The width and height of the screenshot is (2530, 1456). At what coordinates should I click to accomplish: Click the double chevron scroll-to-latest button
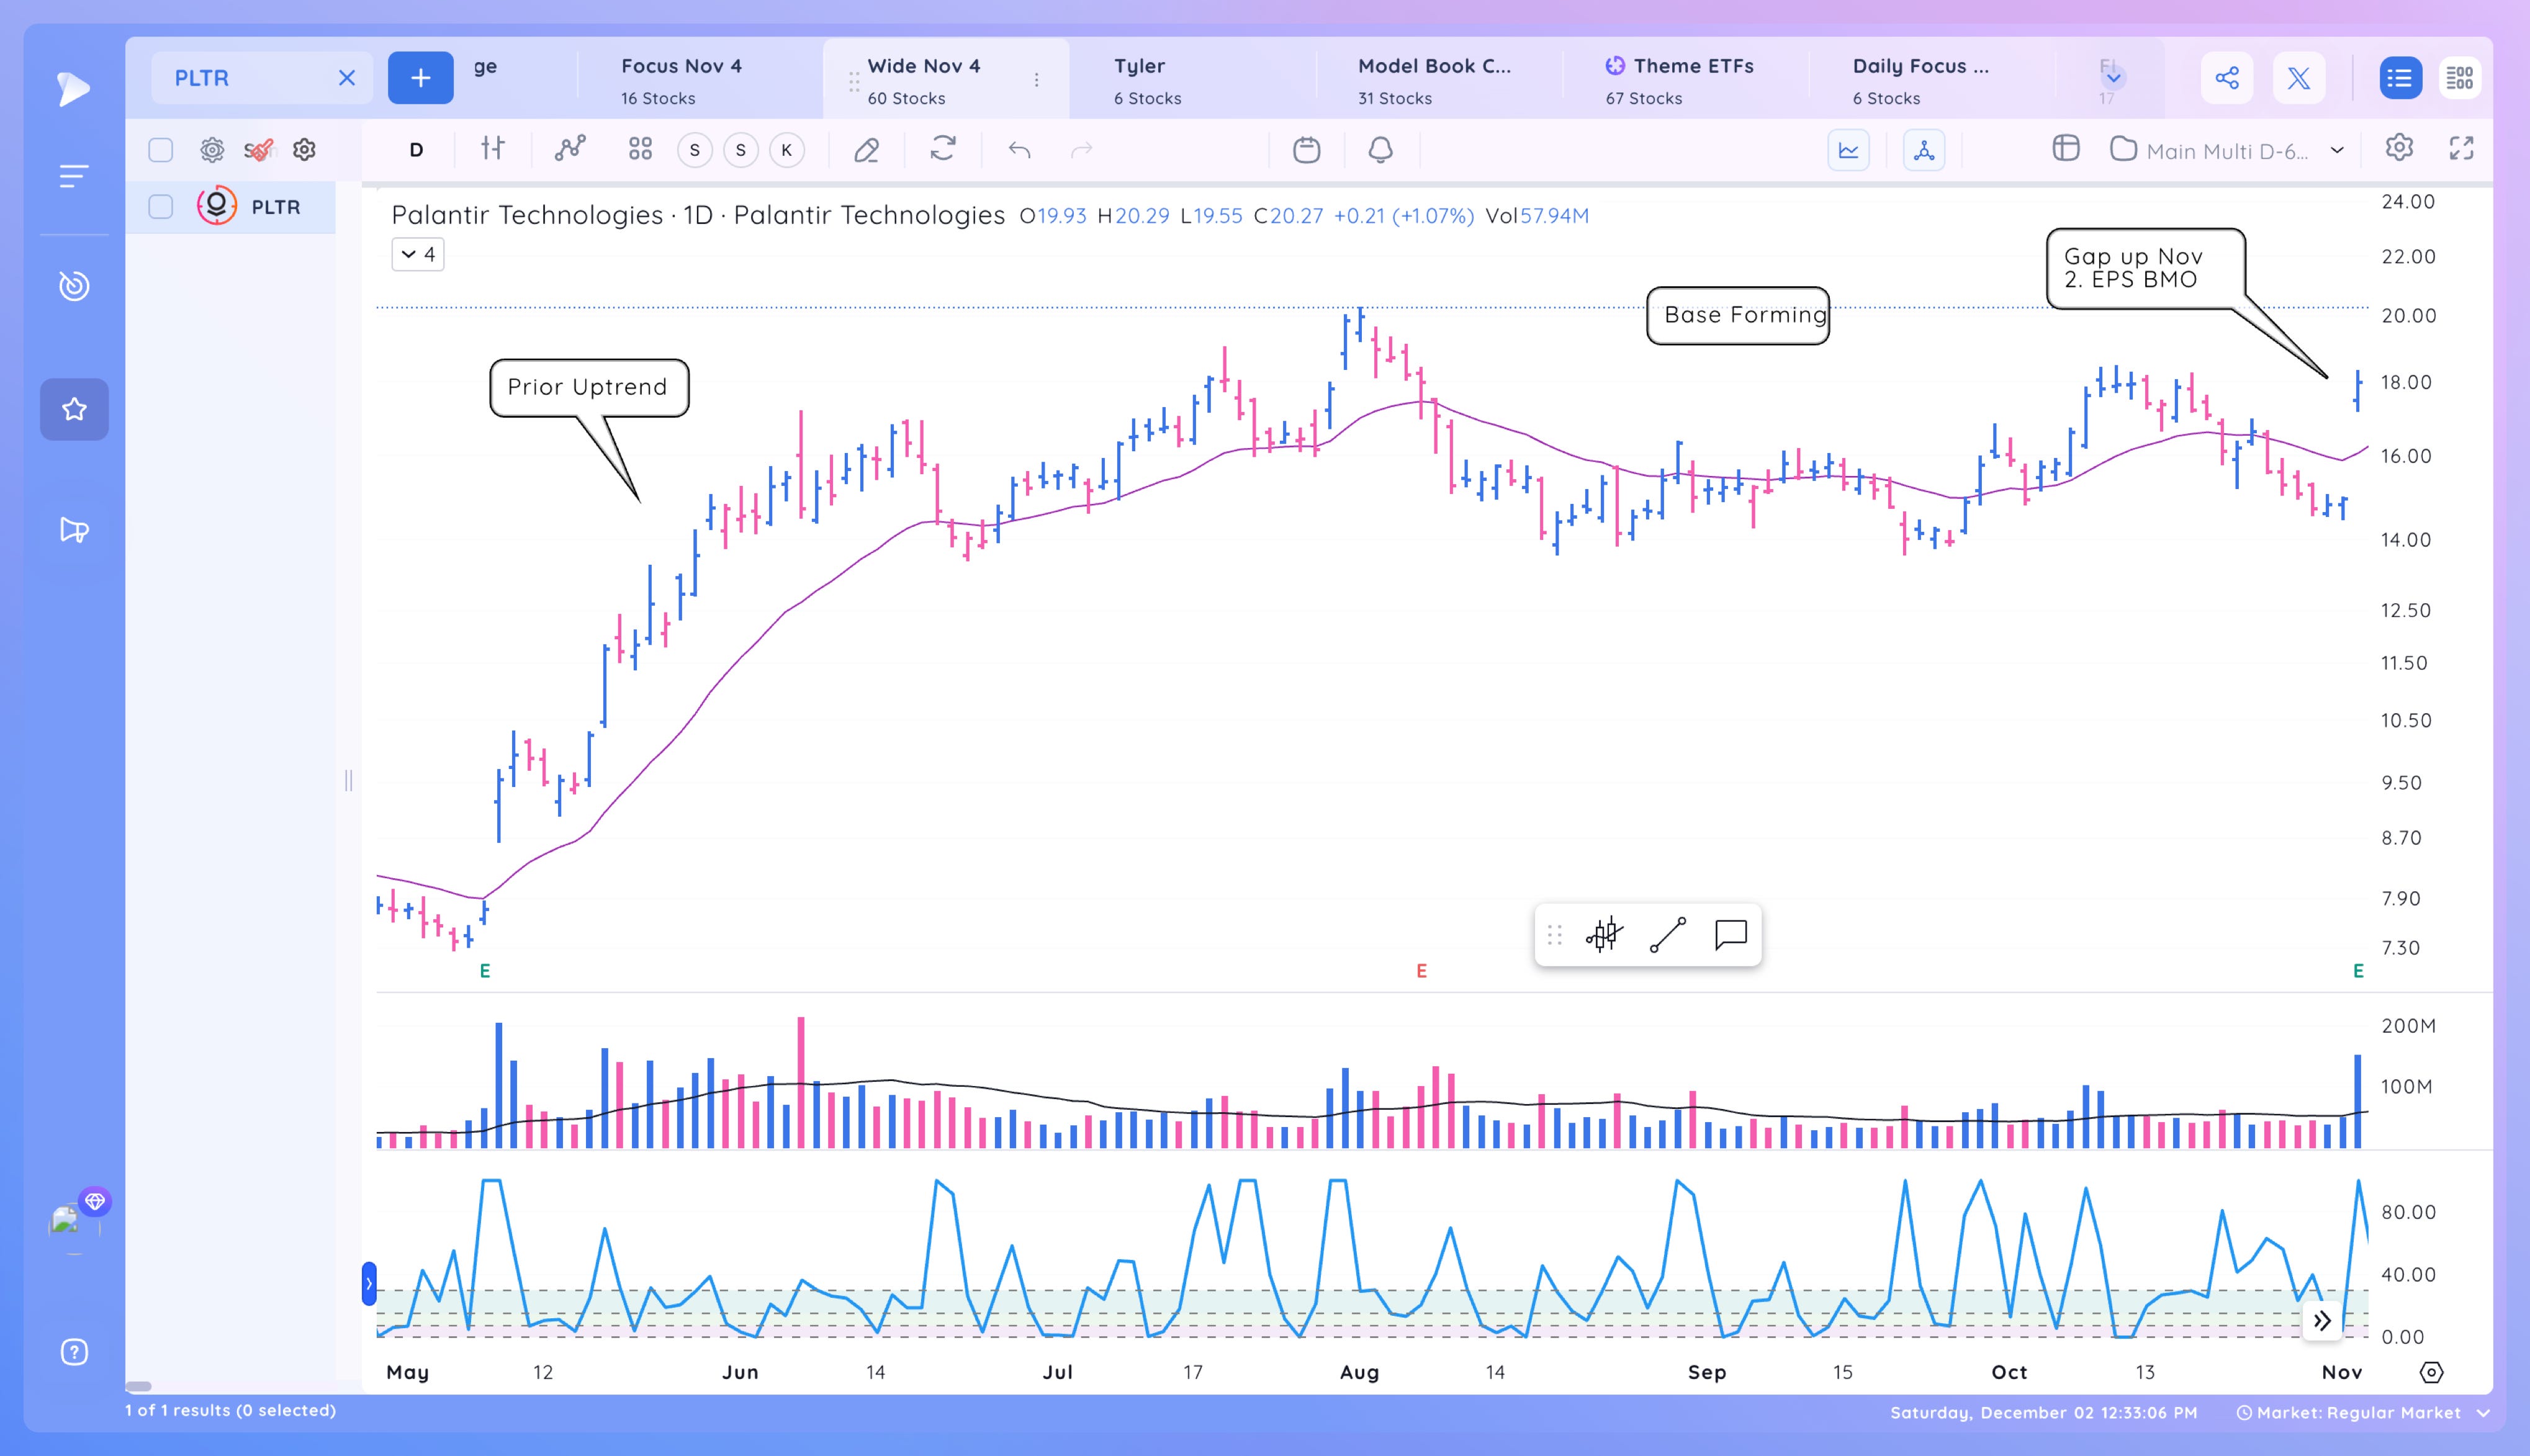point(2322,1321)
